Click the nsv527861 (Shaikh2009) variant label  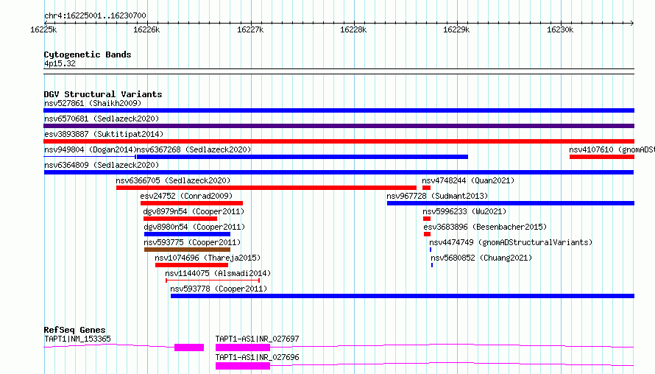(x=93, y=103)
